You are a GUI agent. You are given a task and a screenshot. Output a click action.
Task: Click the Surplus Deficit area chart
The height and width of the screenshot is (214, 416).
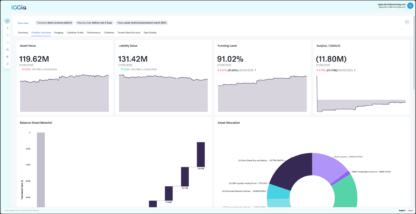tap(361, 94)
